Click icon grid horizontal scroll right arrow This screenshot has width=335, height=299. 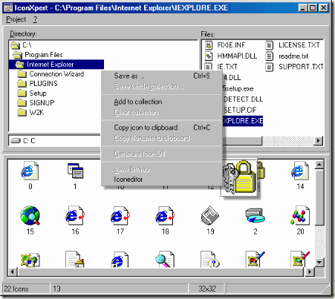[309, 272]
